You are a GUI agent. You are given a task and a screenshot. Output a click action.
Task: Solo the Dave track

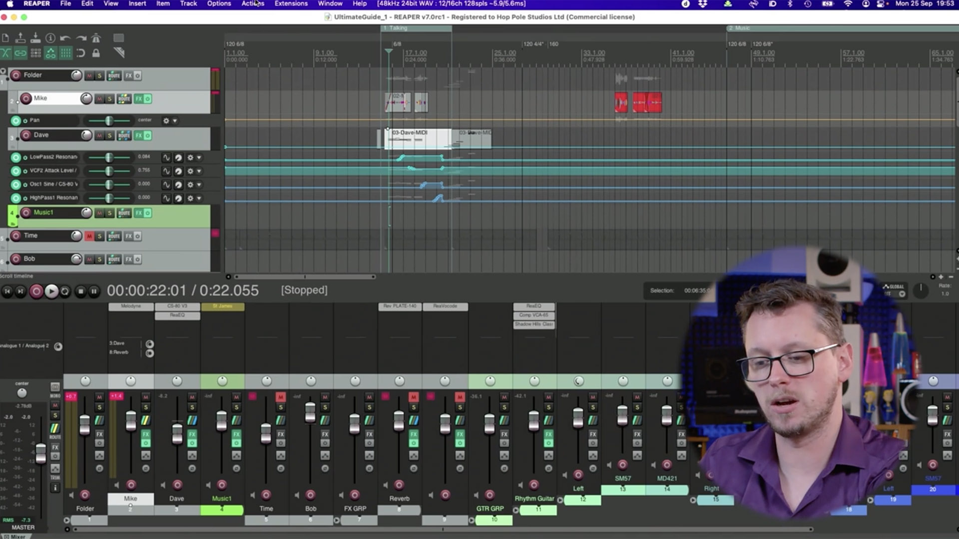pyautogui.click(x=109, y=135)
